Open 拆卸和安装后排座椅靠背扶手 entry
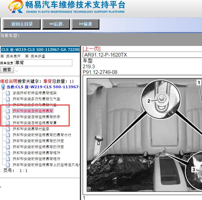This screenshot has height=200, width=202. [x=36, y=117]
